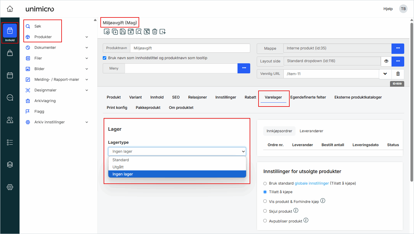Choose 'Standard' from the Lagertype dropdown
Screen dimensions: 414x234
pos(121,160)
